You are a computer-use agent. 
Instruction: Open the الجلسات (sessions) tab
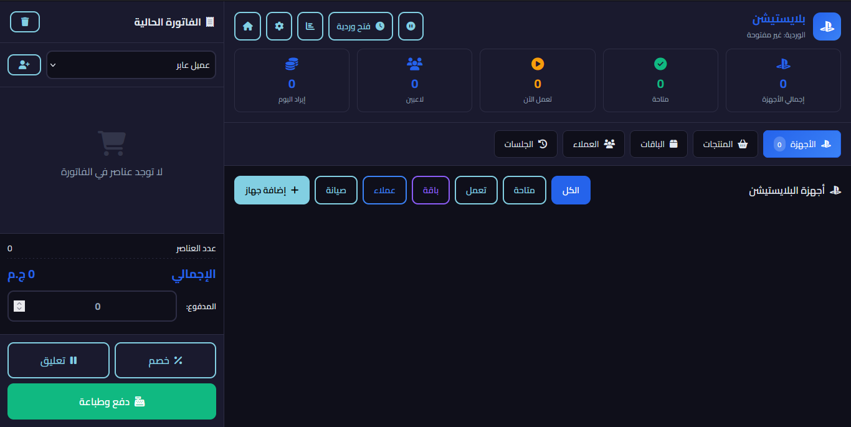(x=526, y=144)
